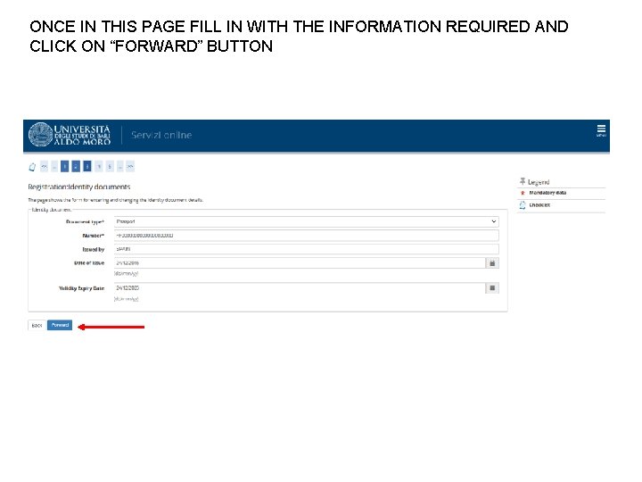The width and height of the screenshot is (642, 482).
Task: Click the Forward button
Action: click(60, 325)
